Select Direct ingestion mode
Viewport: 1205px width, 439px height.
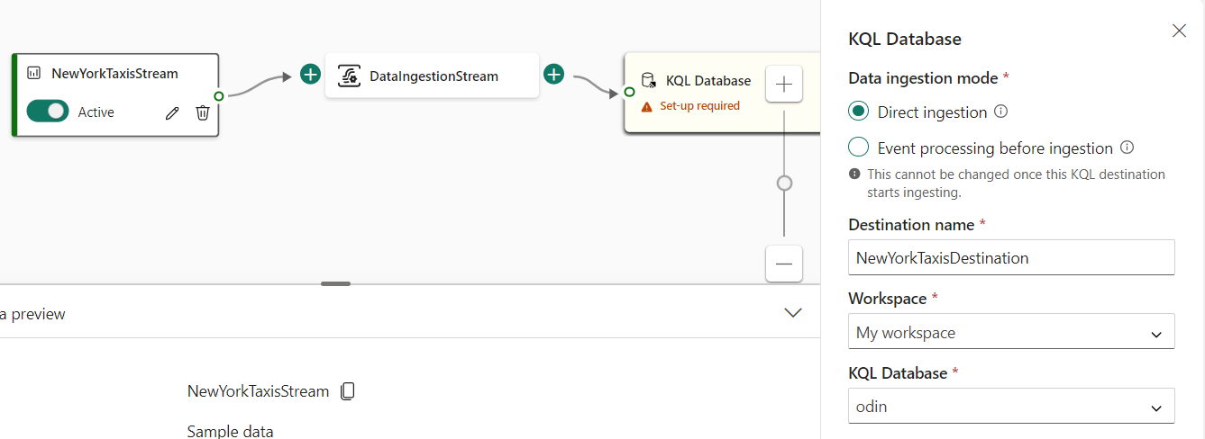coord(859,112)
